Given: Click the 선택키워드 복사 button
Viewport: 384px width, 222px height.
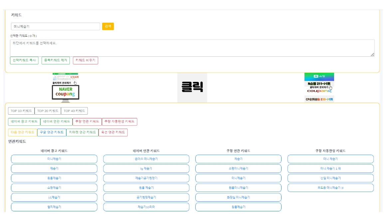Looking at the screenshot, I should [24, 60].
